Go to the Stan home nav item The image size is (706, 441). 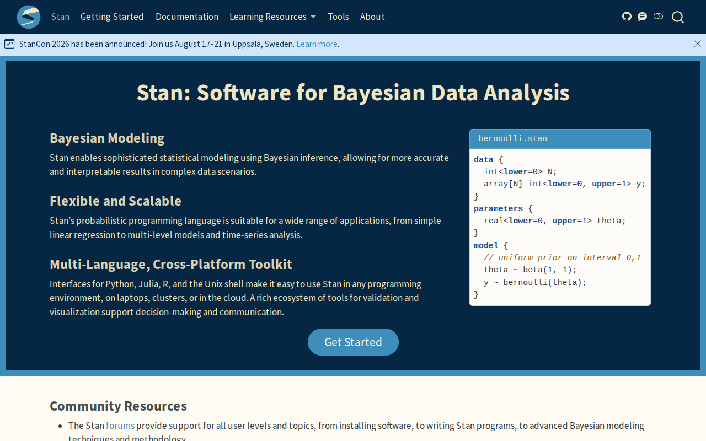coord(60,17)
